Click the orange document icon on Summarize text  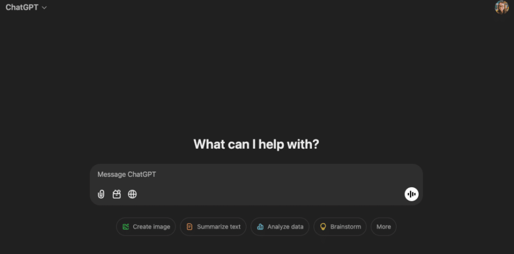click(189, 227)
